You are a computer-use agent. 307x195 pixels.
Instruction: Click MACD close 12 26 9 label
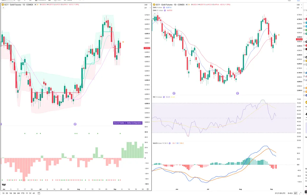160,143
